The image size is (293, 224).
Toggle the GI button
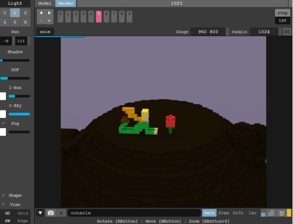click(287, 31)
